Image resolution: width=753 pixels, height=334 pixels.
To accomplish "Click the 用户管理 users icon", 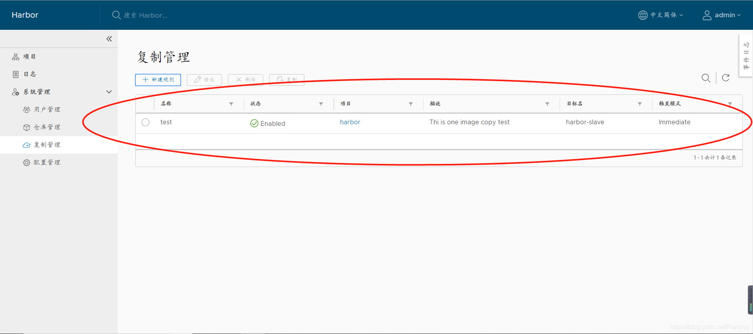I will coord(27,109).
